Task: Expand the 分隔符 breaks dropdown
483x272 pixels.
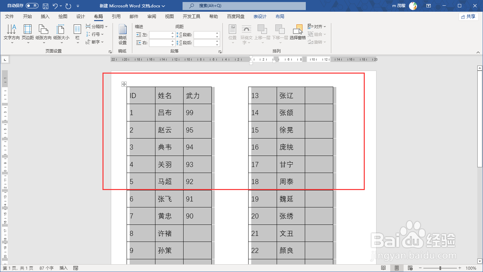Action: pyautogui.click(x=96, y=26)
